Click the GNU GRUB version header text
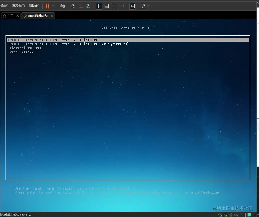 click(128, 28)
